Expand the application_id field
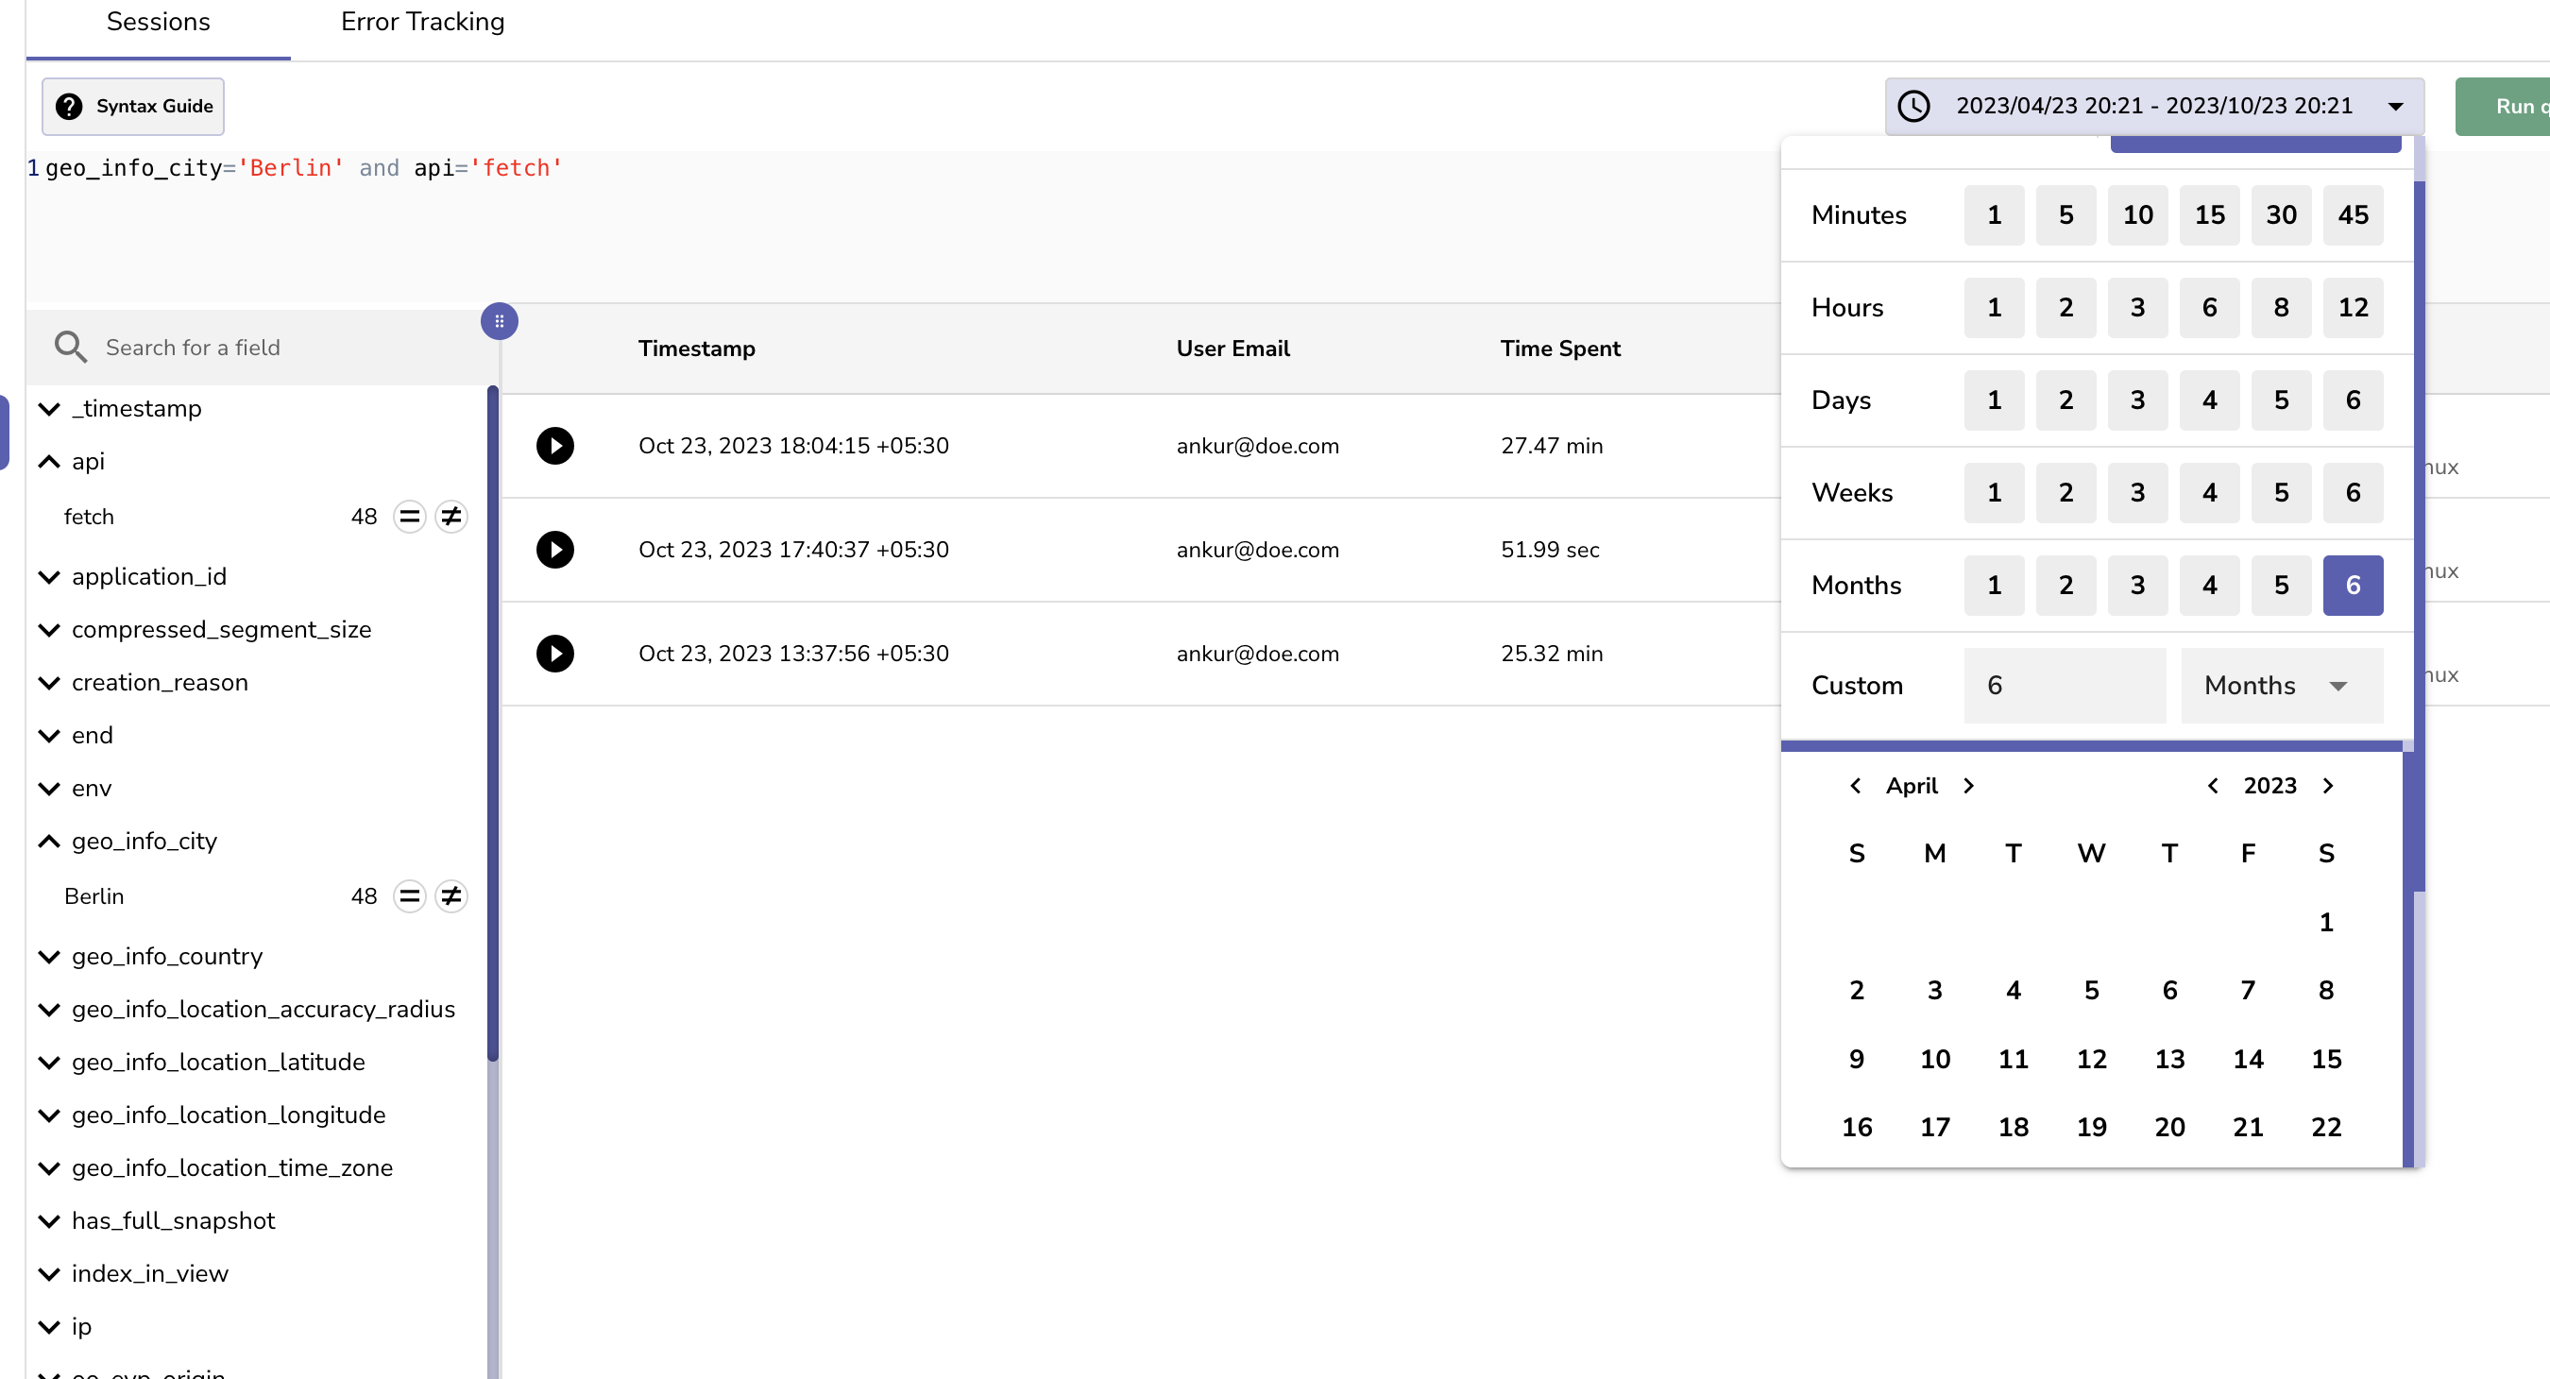2550x1379 pixels. (x=49, y=576)
